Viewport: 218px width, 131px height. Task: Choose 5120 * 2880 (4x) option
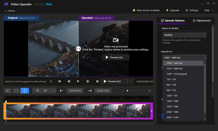pos(183,69)
